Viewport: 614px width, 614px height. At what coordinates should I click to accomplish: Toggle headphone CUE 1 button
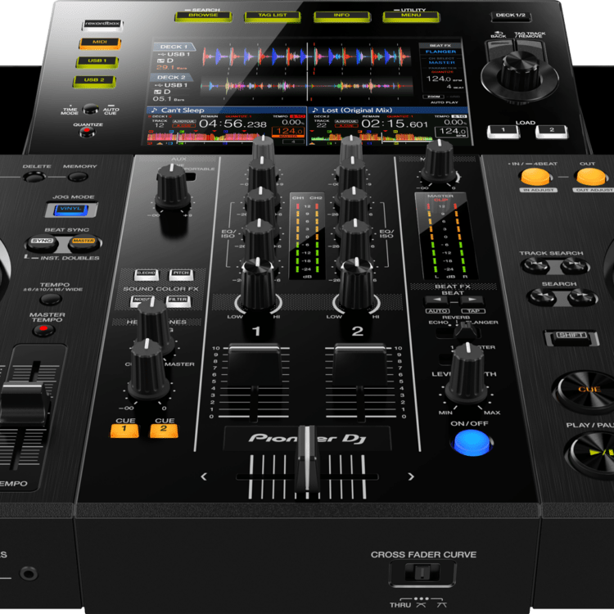pyautogui.click(x=124, y=431)
